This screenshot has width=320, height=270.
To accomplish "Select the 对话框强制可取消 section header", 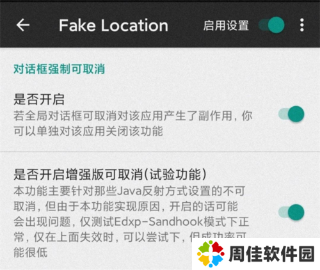I will pos(59,69).
